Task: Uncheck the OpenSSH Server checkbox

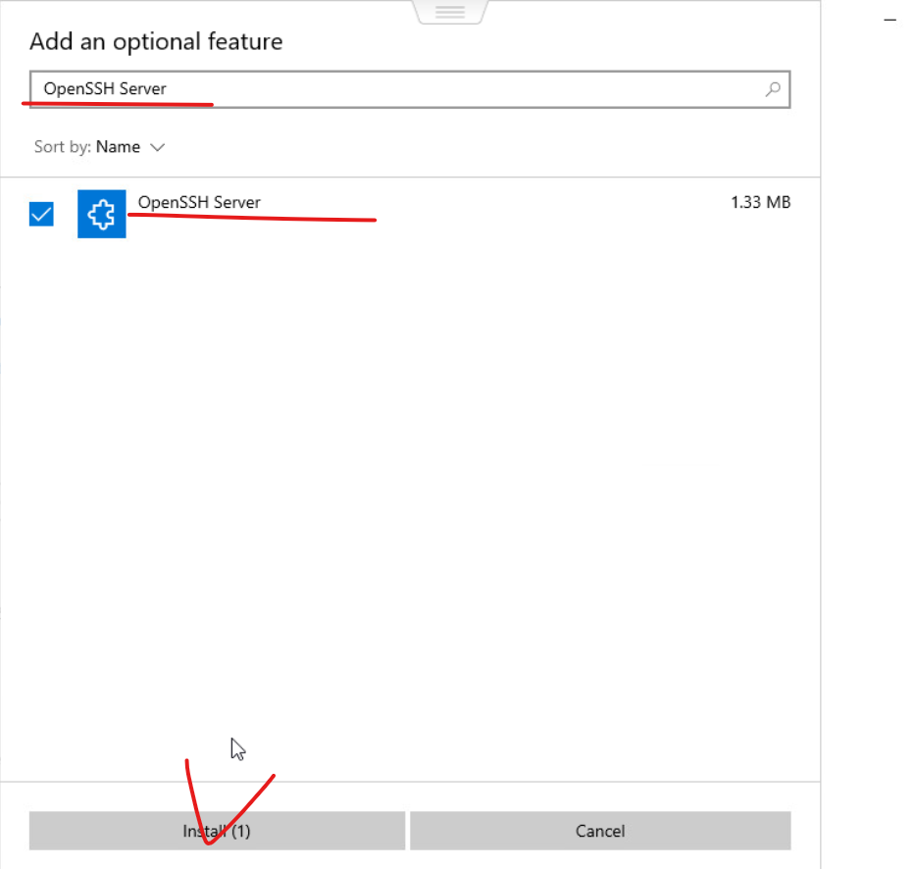Action: pyautogui.click(x=41, y=214)
